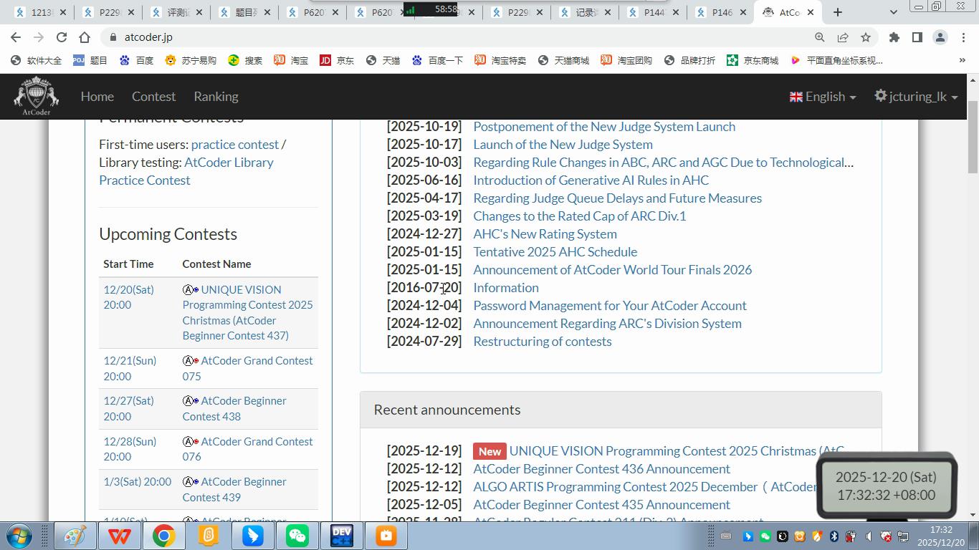Open the browser extensions puzzle icon

(894, 37)
